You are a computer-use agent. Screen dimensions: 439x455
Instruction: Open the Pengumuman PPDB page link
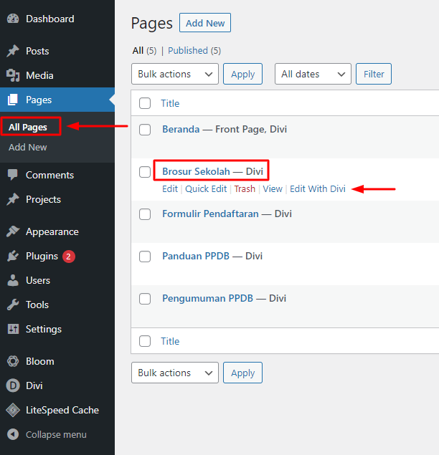coord(208,298)
